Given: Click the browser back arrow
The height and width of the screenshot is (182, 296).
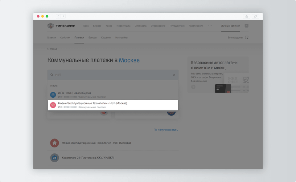Looking at the screenshot, I should click(58, 16).
